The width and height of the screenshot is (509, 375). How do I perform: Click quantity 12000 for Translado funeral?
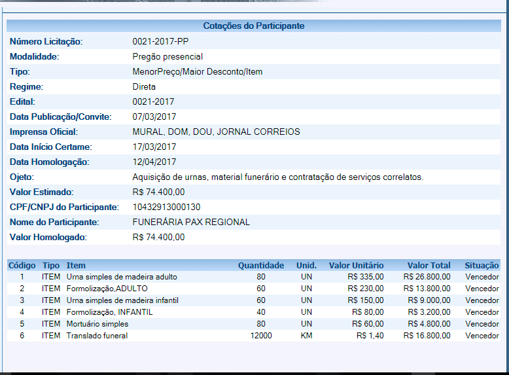point(261,335)
